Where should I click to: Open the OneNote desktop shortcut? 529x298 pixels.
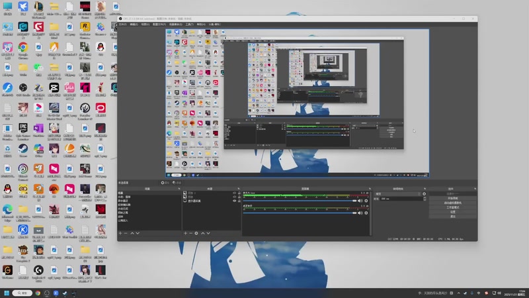point(38,130)
